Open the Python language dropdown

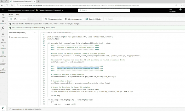point(35,19)
